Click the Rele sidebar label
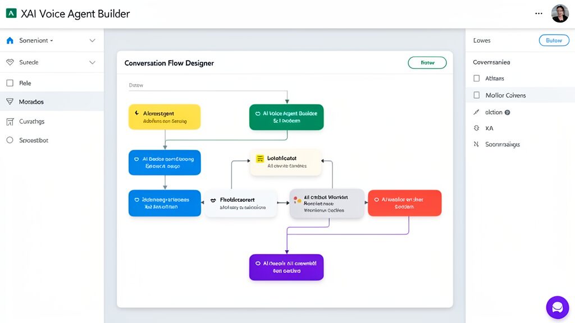 (25, 83)
